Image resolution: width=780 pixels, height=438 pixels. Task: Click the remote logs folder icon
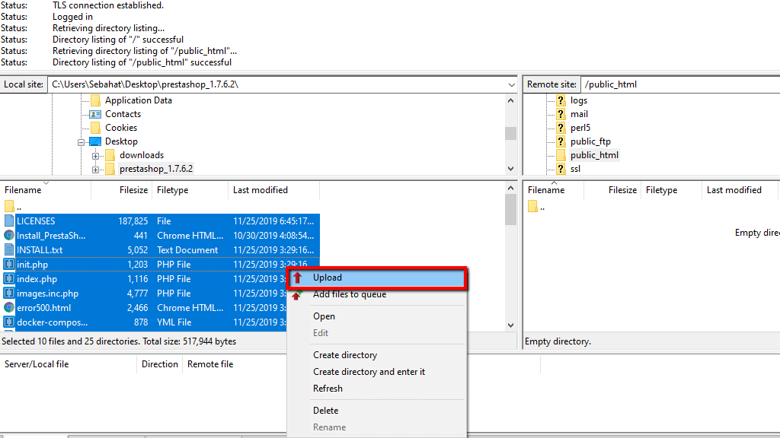(561, 100)
